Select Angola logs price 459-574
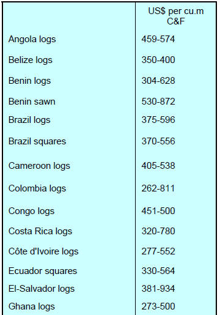The width and height of the screenshot is (220, 315). click(x=158, y=39)
